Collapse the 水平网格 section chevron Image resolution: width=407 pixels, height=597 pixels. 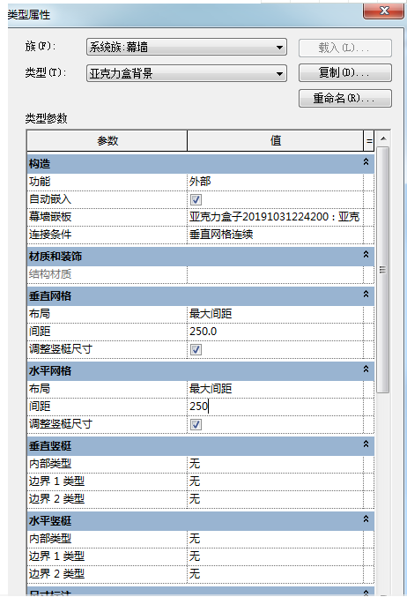click(x=366, y=369)
